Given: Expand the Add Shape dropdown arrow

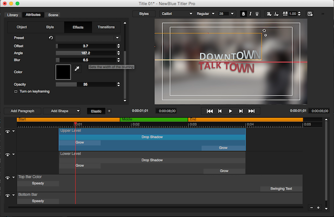Looking at the screenshot, I should coord(78,111).
